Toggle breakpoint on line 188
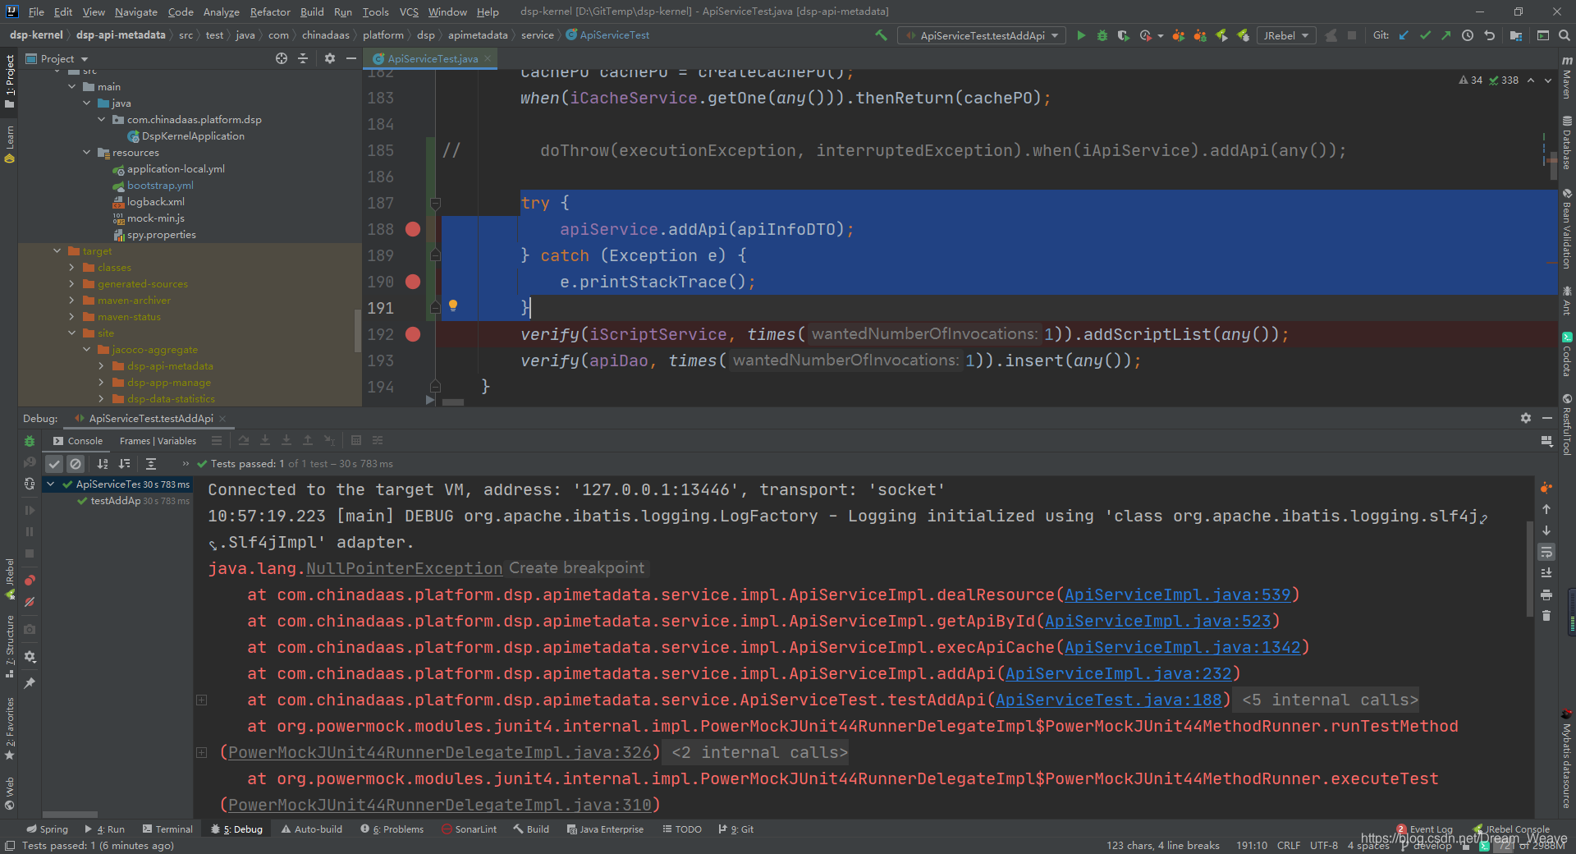 coord(413,229)
